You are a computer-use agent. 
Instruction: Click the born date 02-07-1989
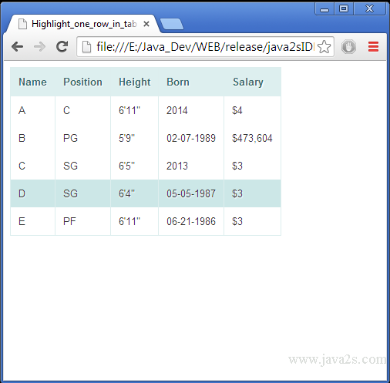pyautogui.click(x=191, y=138)
